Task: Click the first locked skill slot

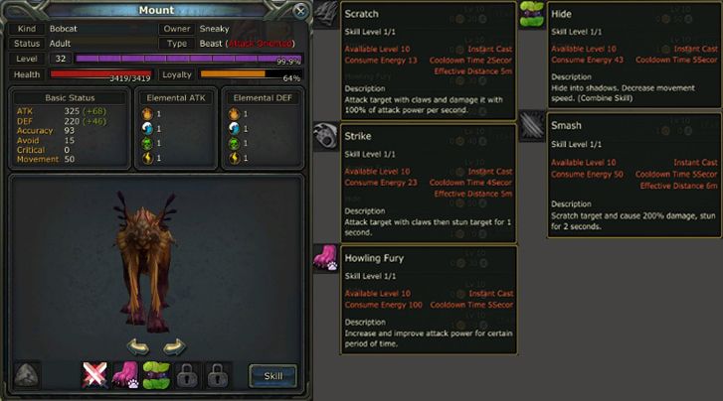Action: click(x=187, y=375)
